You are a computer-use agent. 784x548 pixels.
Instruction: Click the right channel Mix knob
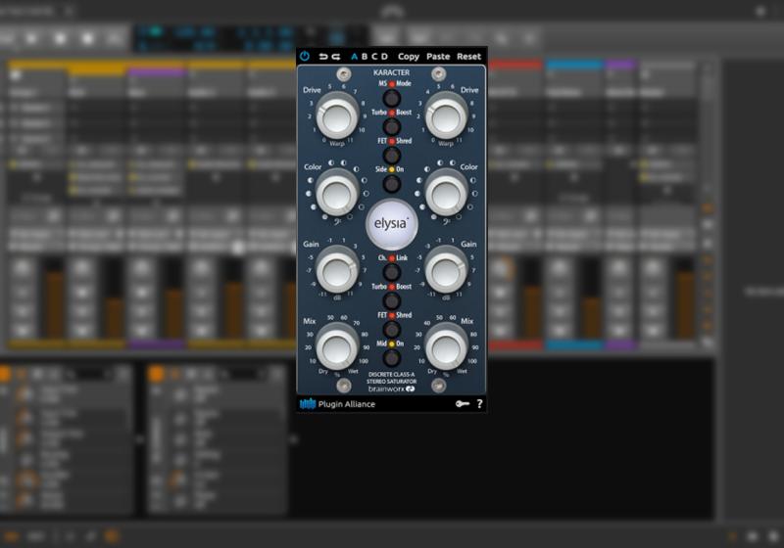[446, 348]
